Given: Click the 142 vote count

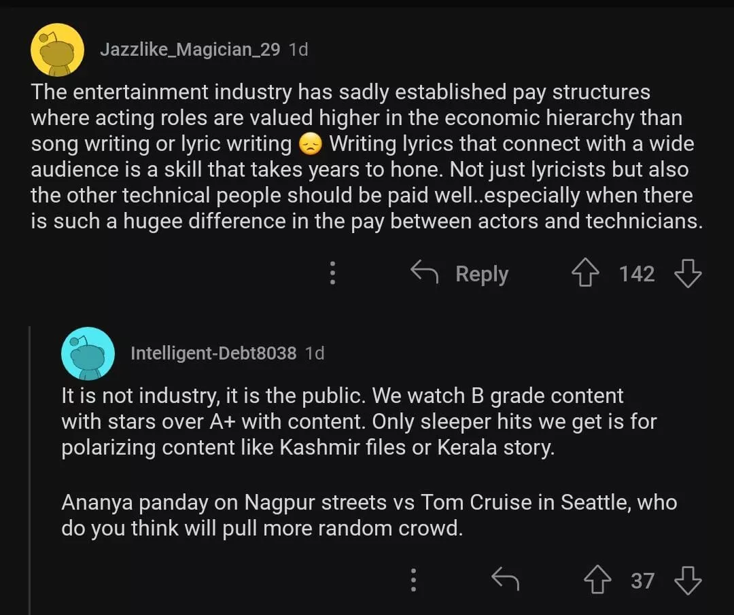Looking at the screenshot, I should [637, 274].
